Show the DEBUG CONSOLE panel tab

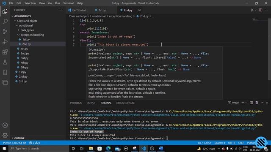pyautogui.click(x=125, y=103)
